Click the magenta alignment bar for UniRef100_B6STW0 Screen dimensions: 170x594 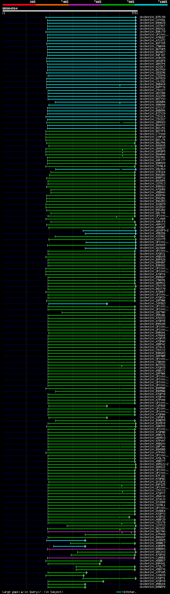(x=92, y=532)
